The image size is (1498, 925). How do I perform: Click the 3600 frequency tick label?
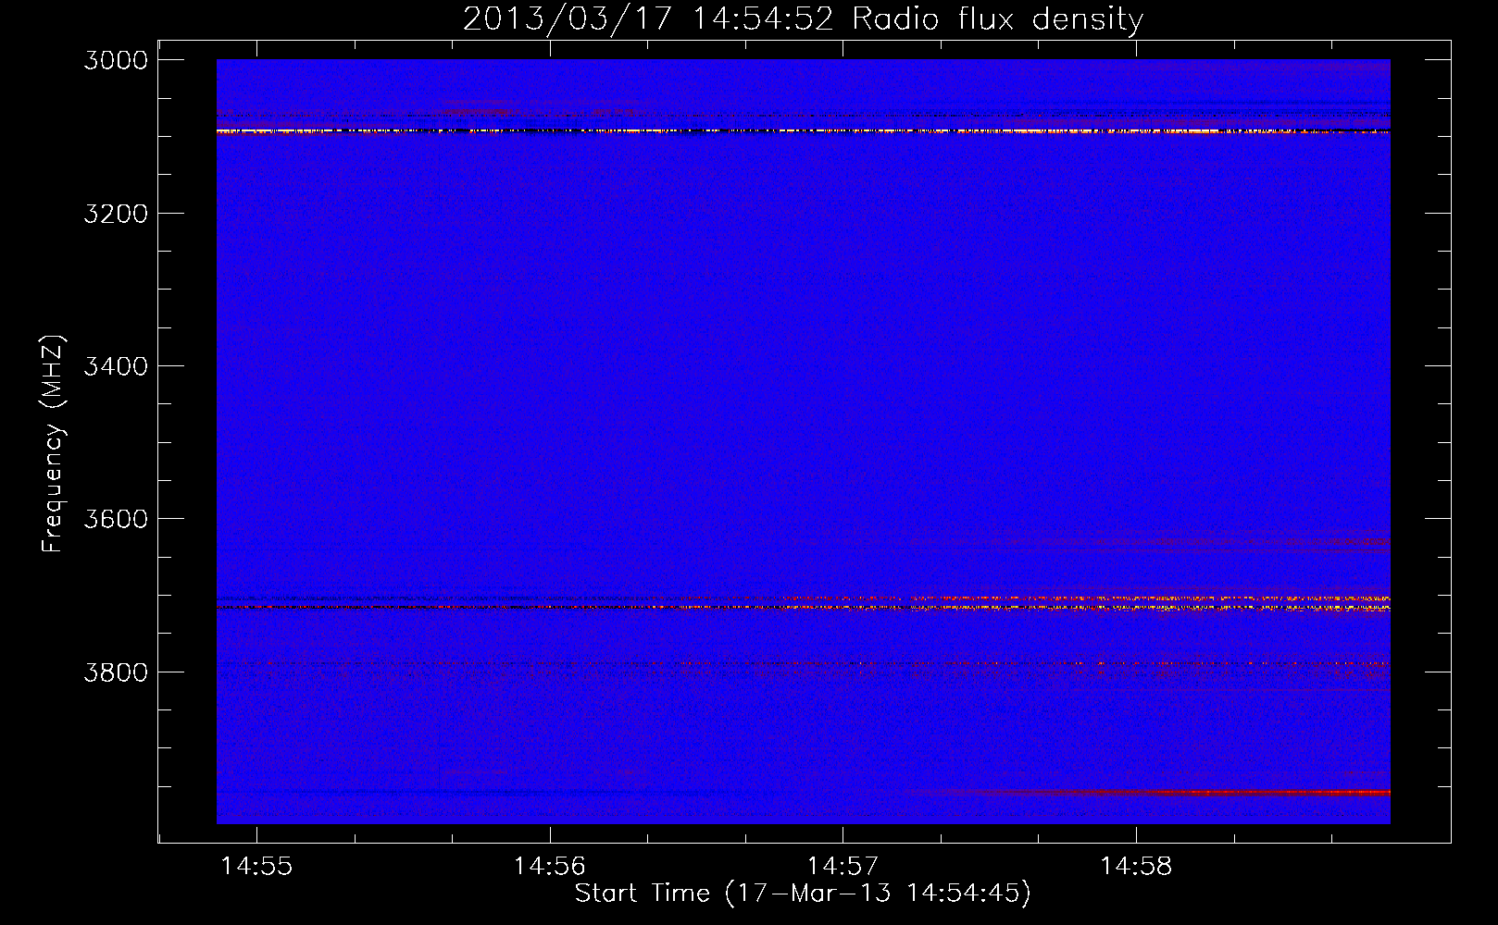click(116, 519)
